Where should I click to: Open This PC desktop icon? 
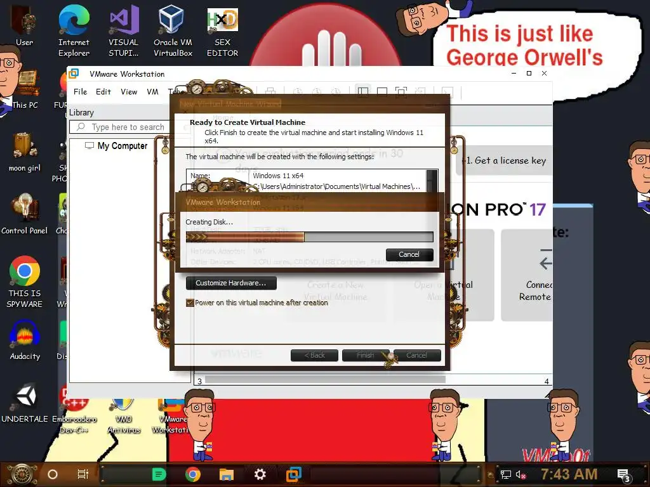(x=24, y=89)
